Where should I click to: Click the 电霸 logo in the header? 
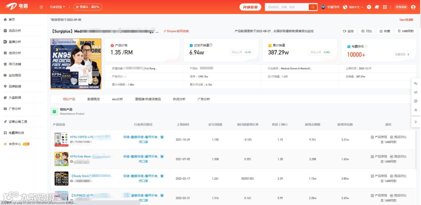17,7
